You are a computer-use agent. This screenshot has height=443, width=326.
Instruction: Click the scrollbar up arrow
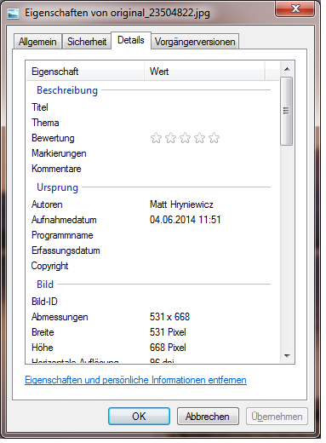point(287,69)
